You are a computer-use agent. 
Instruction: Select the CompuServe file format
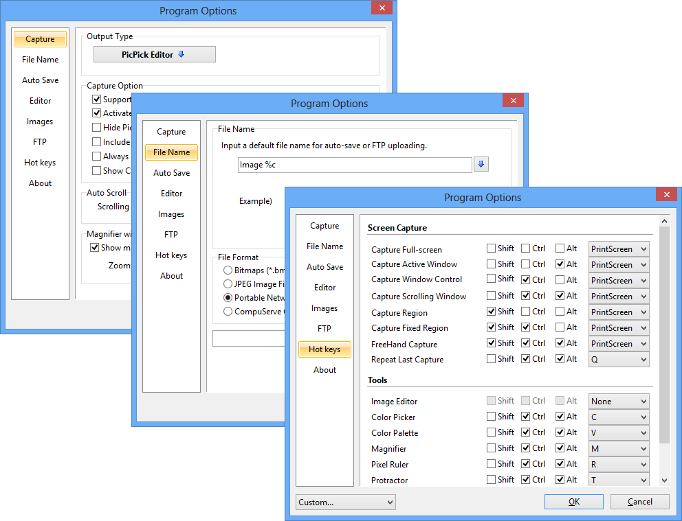228,311
